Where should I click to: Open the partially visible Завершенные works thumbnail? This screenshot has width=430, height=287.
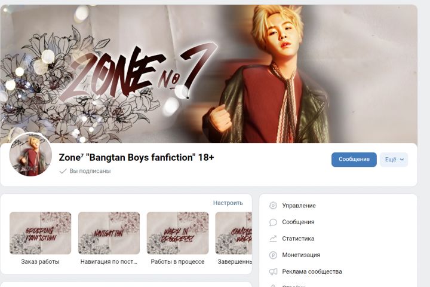[x=234, y=233]
